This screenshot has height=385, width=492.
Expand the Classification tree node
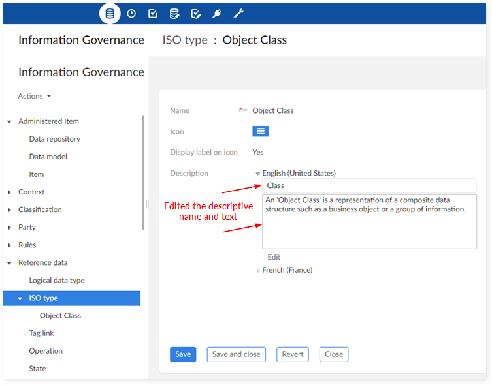click(x=9, y=210)
